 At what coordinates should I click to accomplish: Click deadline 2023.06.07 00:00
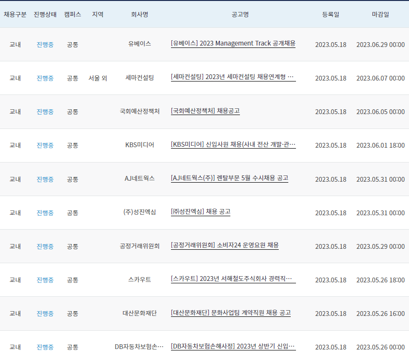point(380,78)
